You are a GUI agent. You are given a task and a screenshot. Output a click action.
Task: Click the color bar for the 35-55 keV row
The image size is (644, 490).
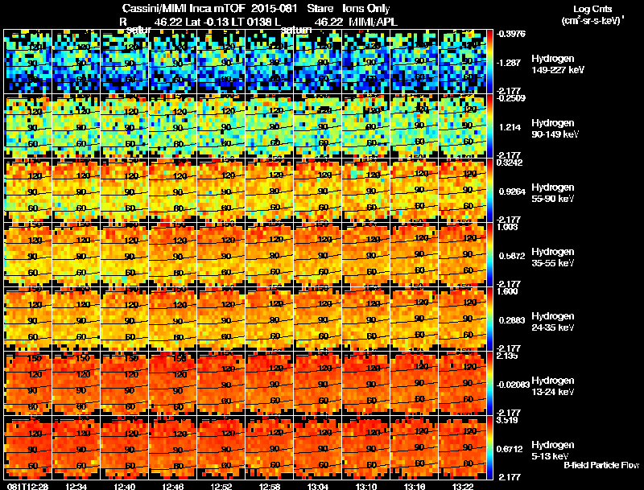(x=489, y=255)
